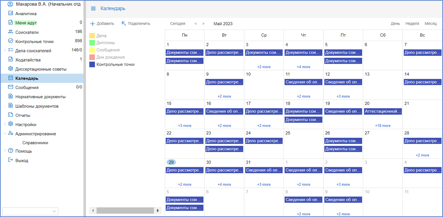Screen dimensions: 443x217
Task: Click the Контрольные точки checkmark icon
Action: [x=10, y=41]
